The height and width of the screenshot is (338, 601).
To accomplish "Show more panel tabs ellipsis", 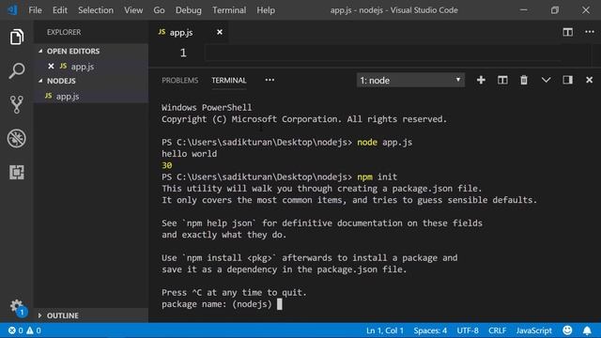I will (x=270, y=80).
